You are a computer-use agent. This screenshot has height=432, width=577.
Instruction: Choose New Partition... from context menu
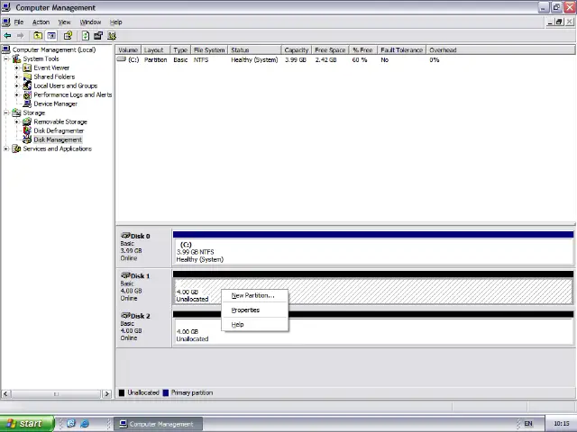click(x=254, y=295)
